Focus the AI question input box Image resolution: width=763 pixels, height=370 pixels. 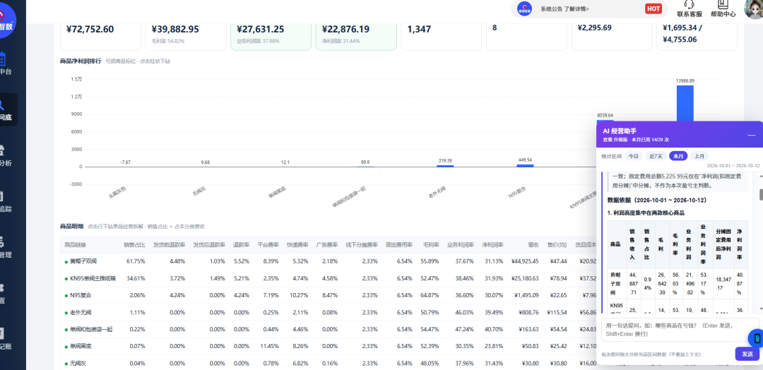pos(680,330)
